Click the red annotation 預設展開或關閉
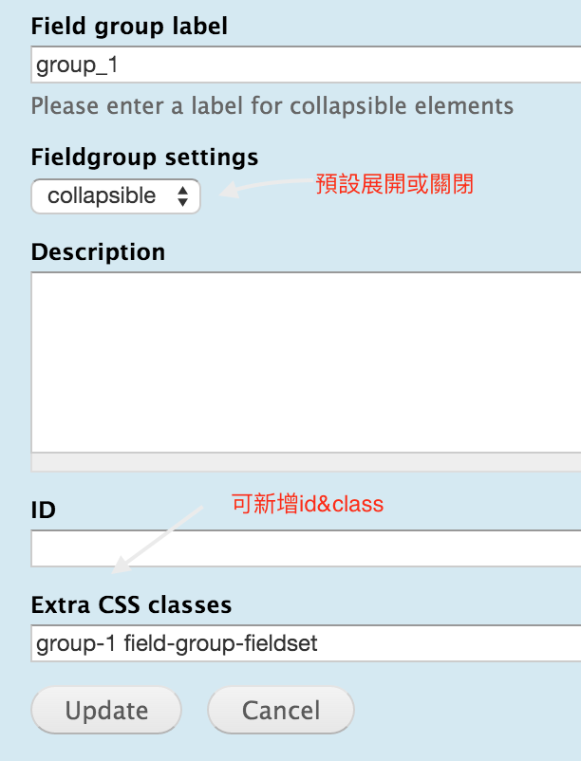This screenshot has width=581, height=761. point(394,184)
